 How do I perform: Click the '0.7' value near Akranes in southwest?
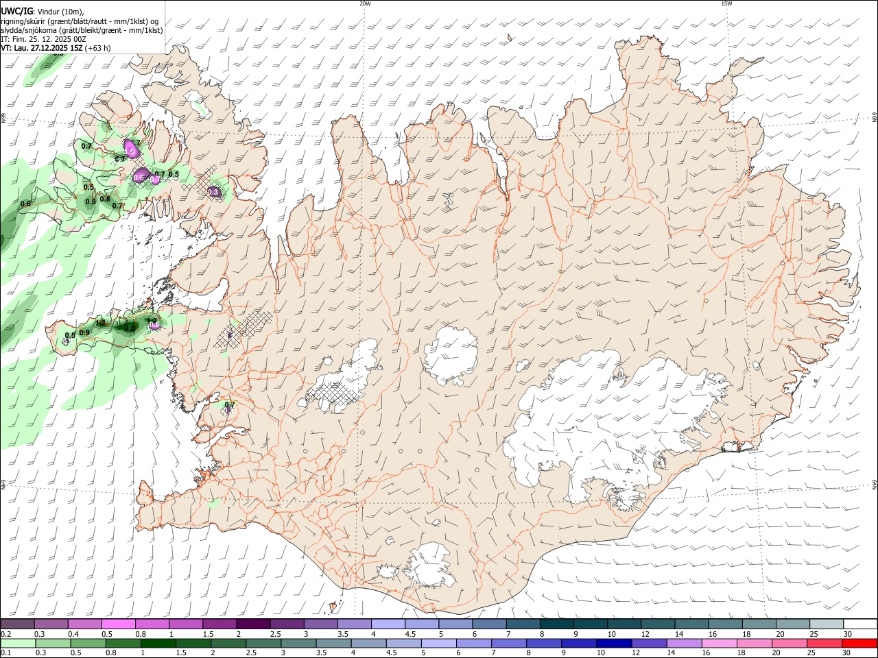pos(230,404)
